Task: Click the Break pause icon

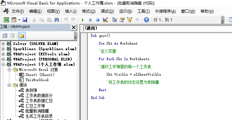Action: click(x=90, y=20)
